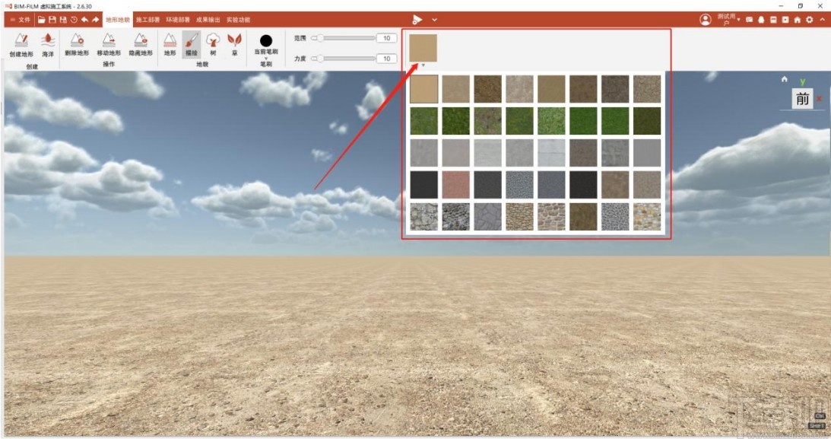Click the open folder icon in quick toolbar
831x439 pixels.
pos(41,20)
